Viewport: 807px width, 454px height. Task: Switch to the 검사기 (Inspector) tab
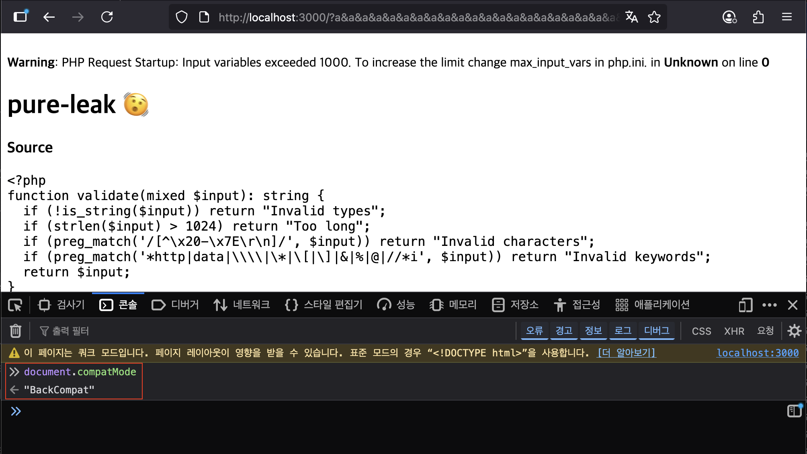61,305
